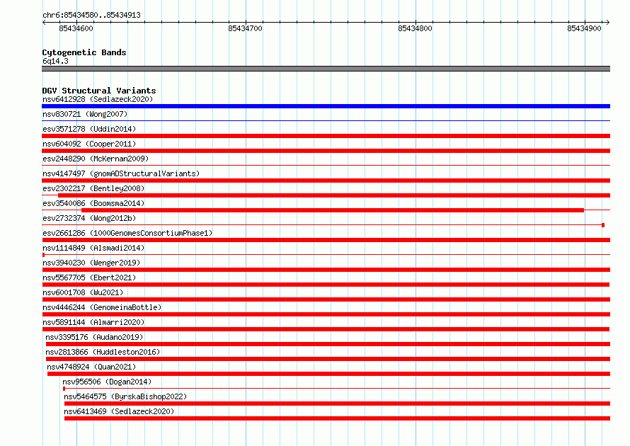Select the 6q14.3 band label

click(x=55, y=61)
